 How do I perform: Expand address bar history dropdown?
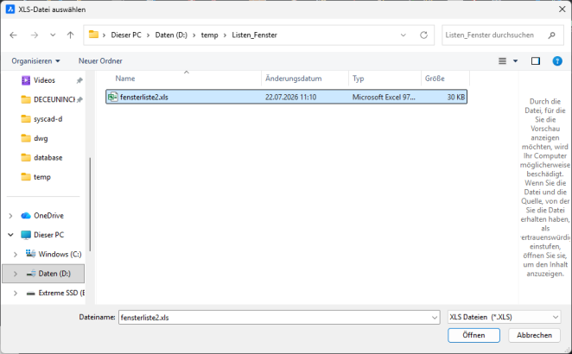404,35
